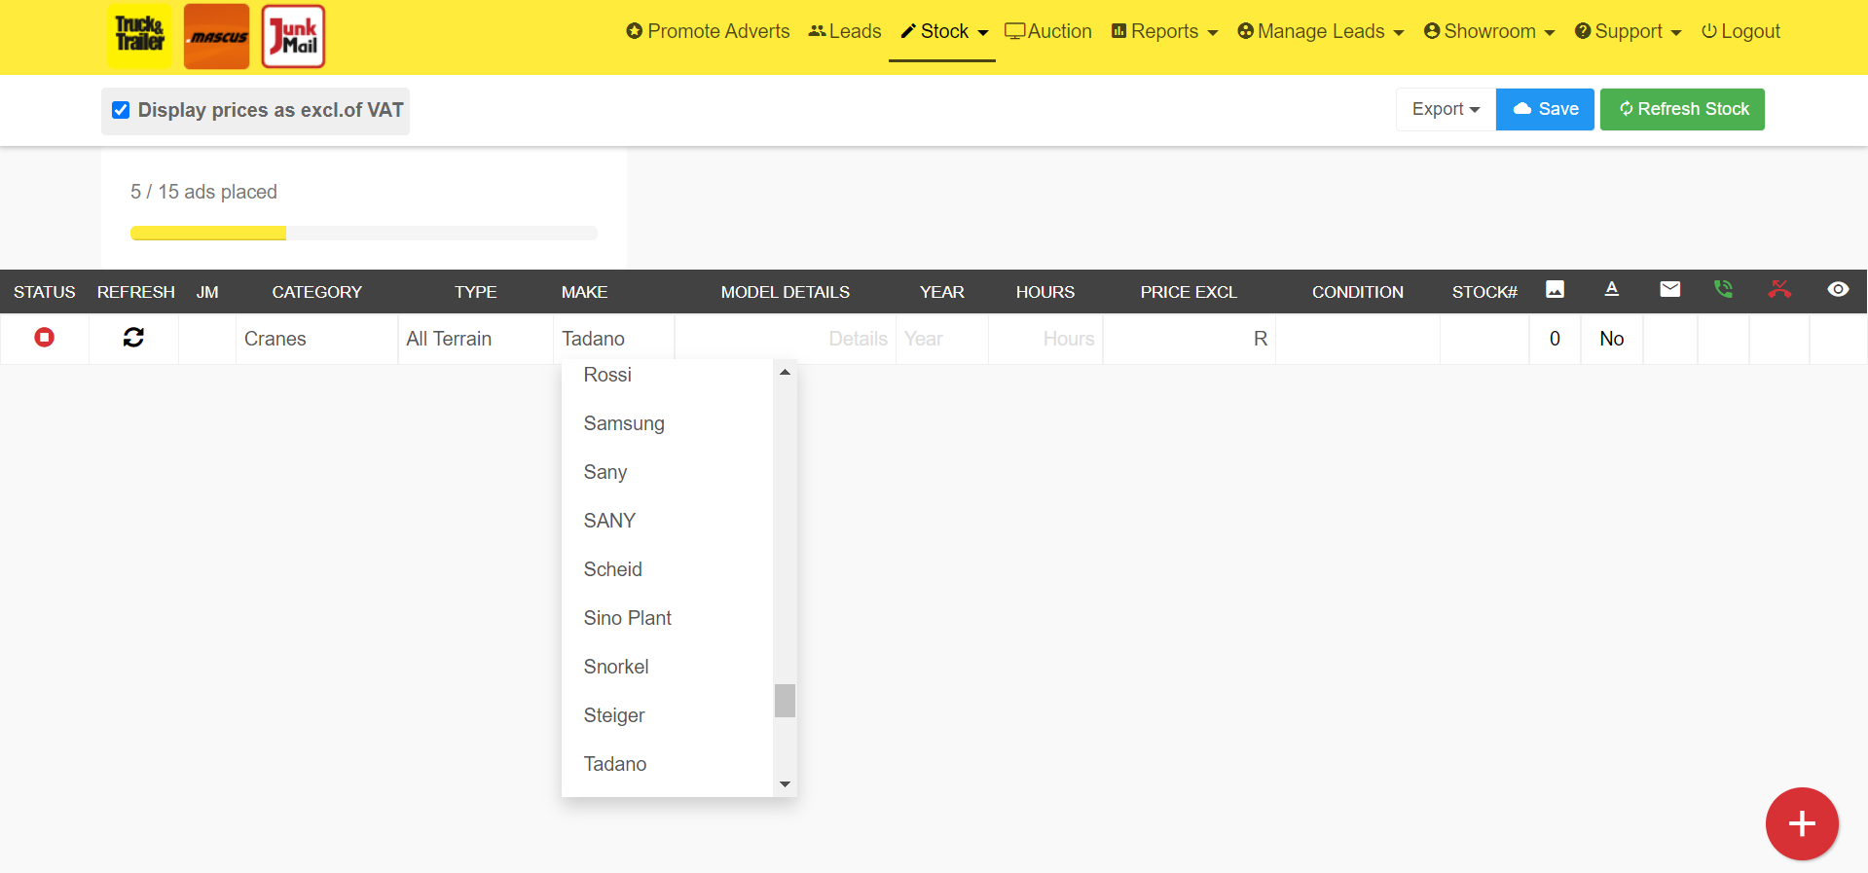Image resolution: width=1868 pixels, height=873 pixels.
Task: Select Tadano from make dropdown list
Action: pyautogui.click(x=667, y=764)
